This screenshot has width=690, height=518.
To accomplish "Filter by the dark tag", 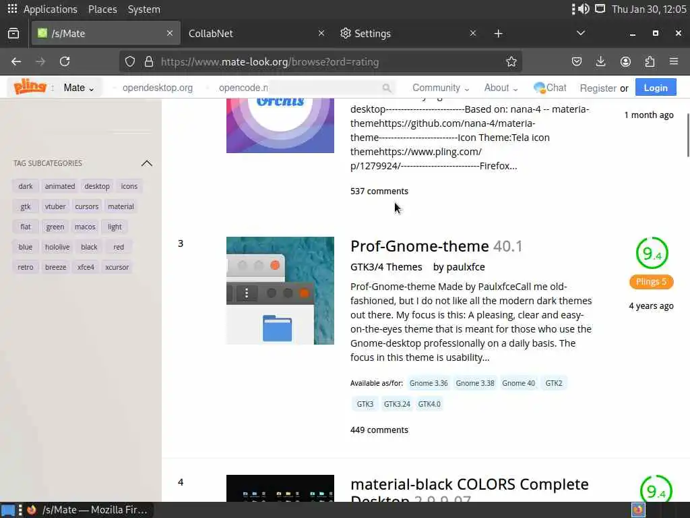I will point(26,186).
